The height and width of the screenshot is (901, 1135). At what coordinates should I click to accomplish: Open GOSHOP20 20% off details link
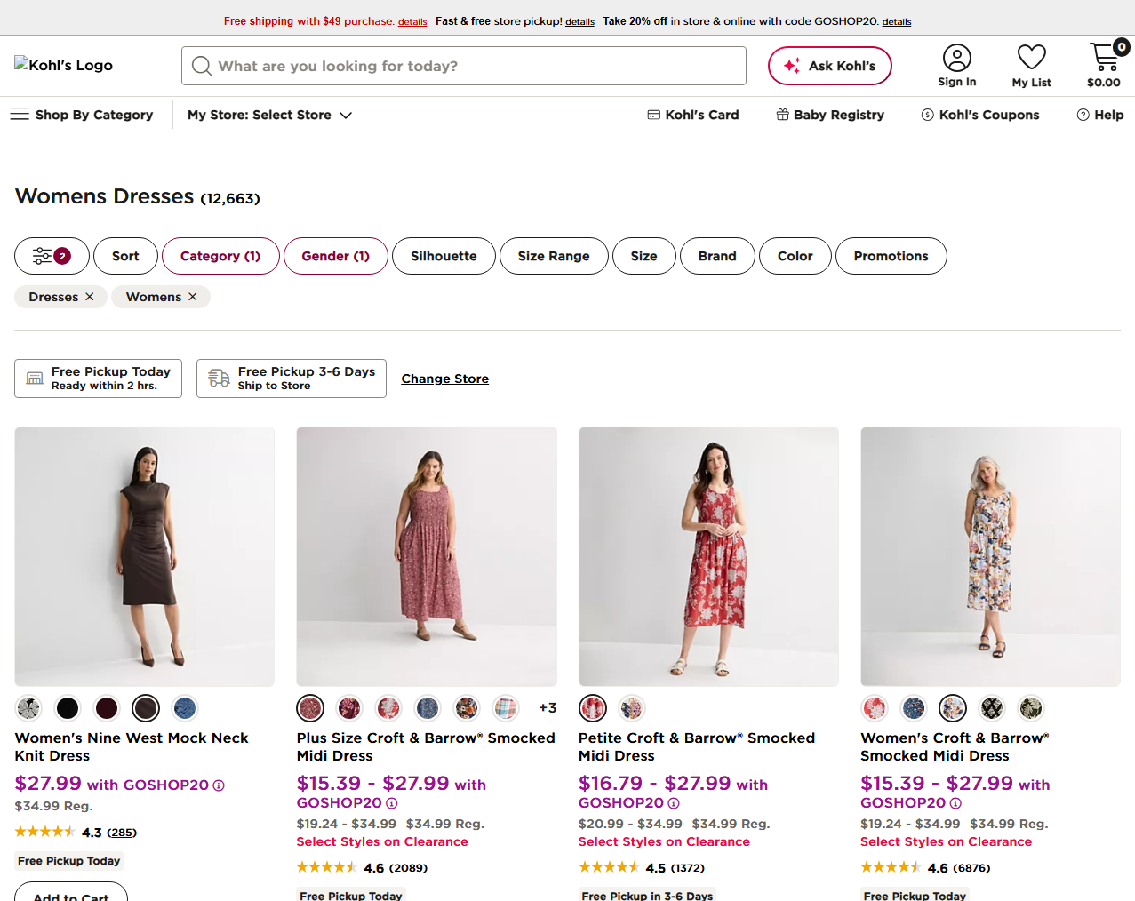coord(897,22)
